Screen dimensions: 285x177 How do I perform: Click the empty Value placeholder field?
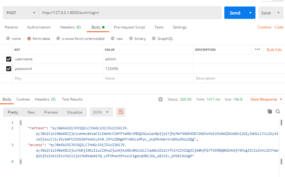148,78
